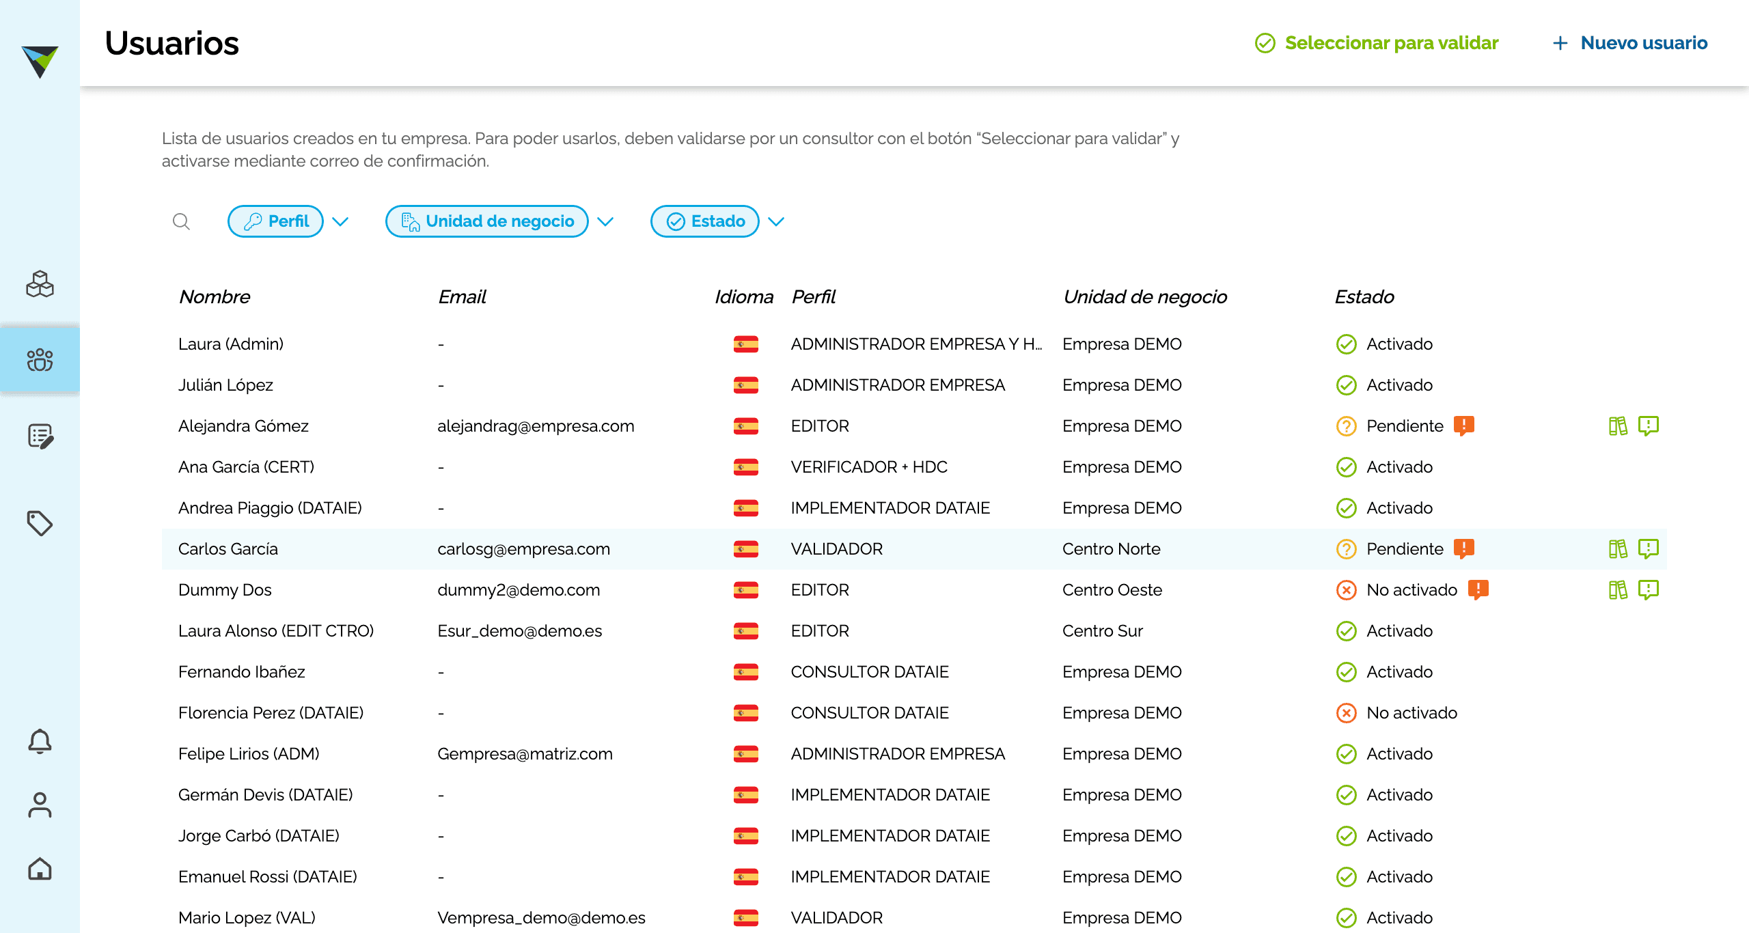Select the users group icon in the sidebar

pyautogui.click(x=40, y=360)
